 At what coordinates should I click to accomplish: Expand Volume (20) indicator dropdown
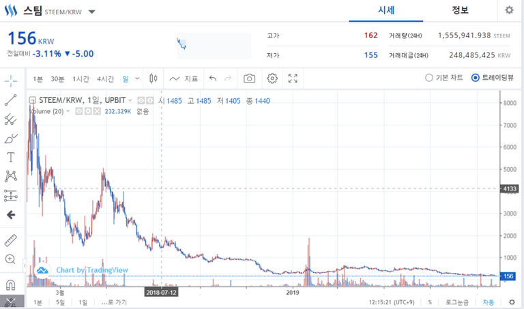coord(68,111)
